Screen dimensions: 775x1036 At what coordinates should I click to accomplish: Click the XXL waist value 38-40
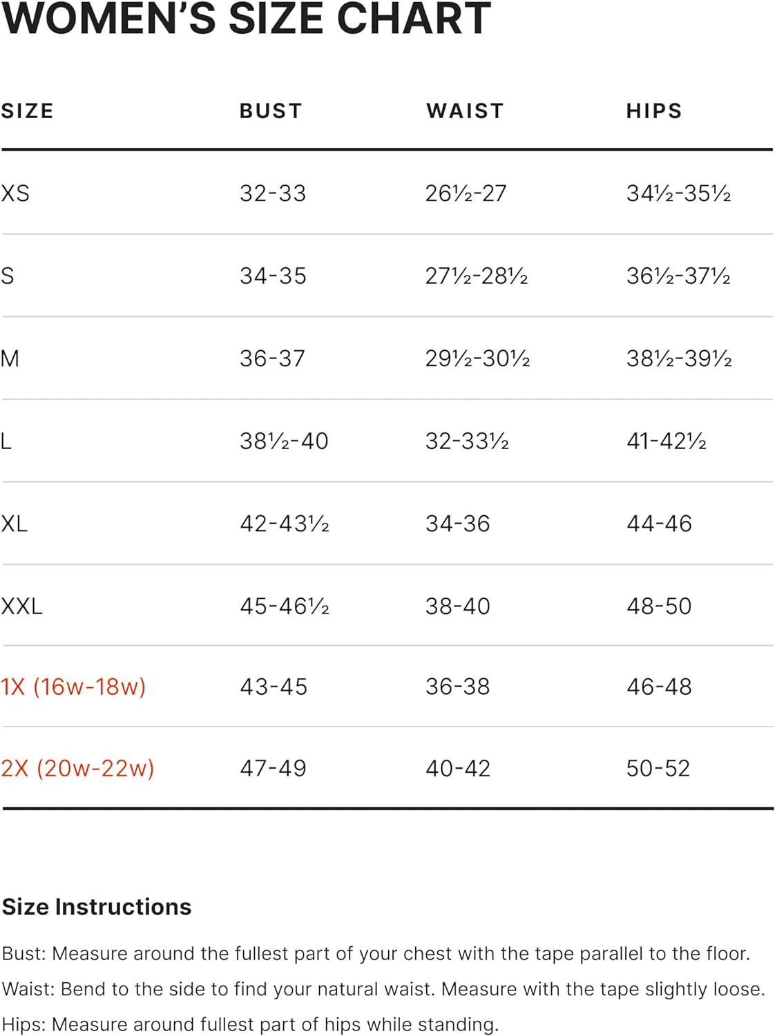point(457,606)
